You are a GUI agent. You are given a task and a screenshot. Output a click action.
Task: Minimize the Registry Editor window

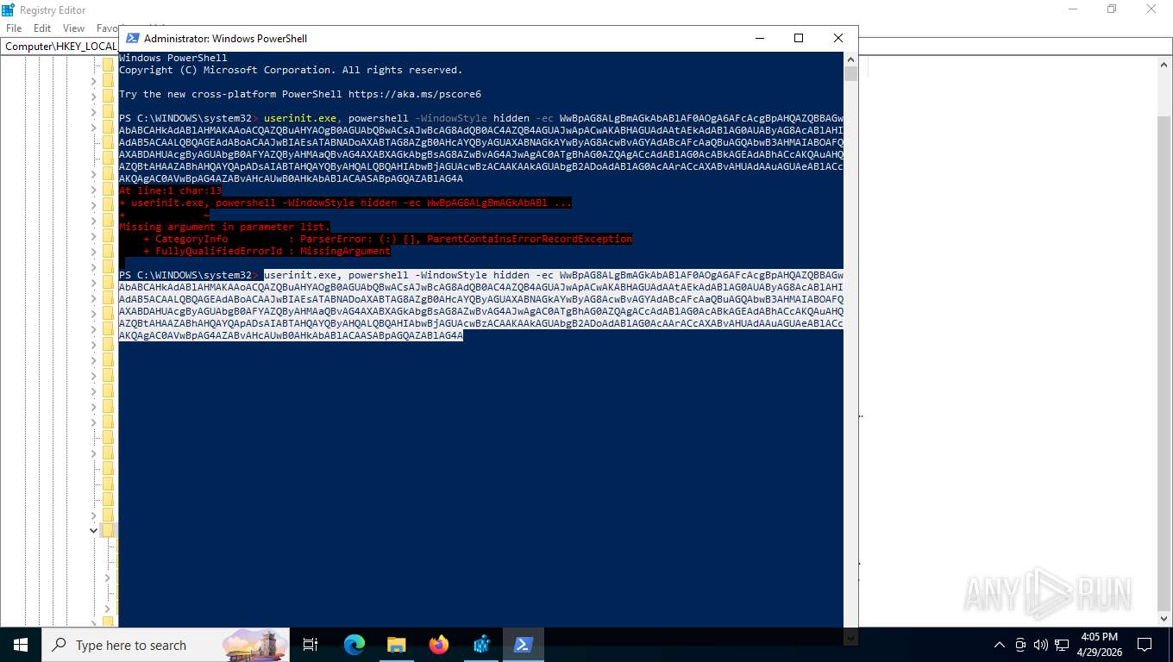point(1073,9)
